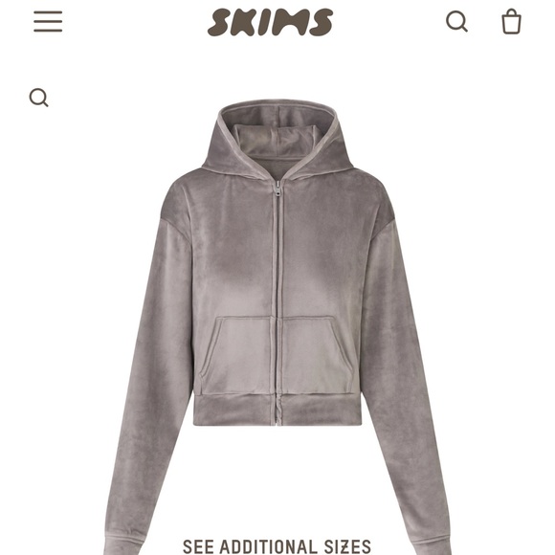The image size is (555, 555).
Task: View the shopping bag
Action: click(512, 22)
